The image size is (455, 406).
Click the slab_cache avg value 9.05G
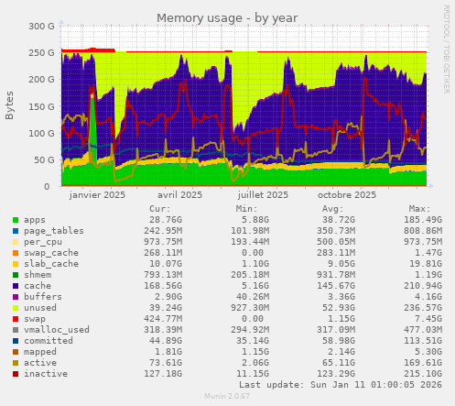click(x=341, y=264)
